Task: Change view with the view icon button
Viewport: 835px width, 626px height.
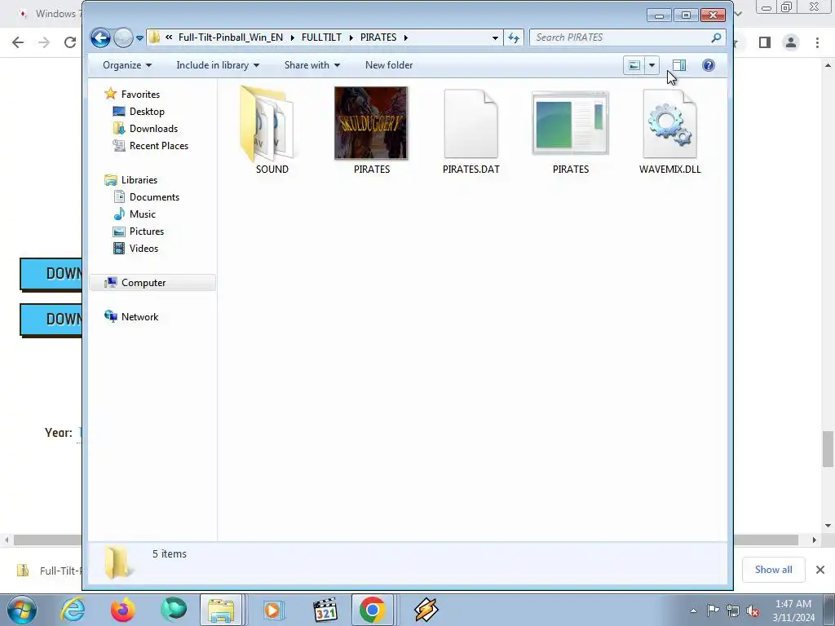Action: 634,65
